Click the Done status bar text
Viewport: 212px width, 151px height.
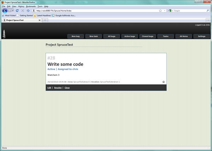(5, 148)
